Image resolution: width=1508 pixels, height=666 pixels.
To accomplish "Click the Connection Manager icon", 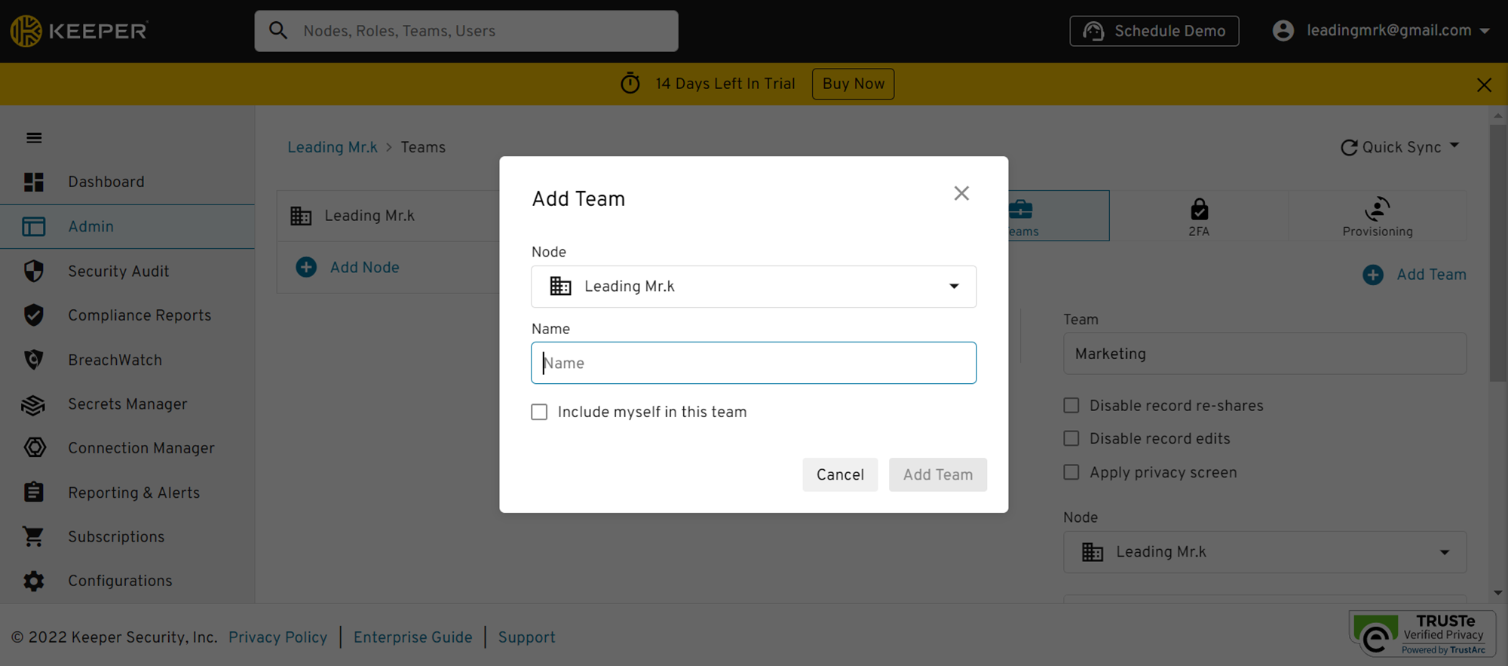I will tap(35, 448).
